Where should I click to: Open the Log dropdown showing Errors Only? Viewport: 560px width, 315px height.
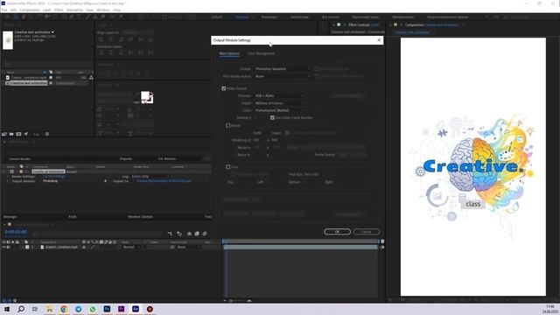(x=150, y=177)
